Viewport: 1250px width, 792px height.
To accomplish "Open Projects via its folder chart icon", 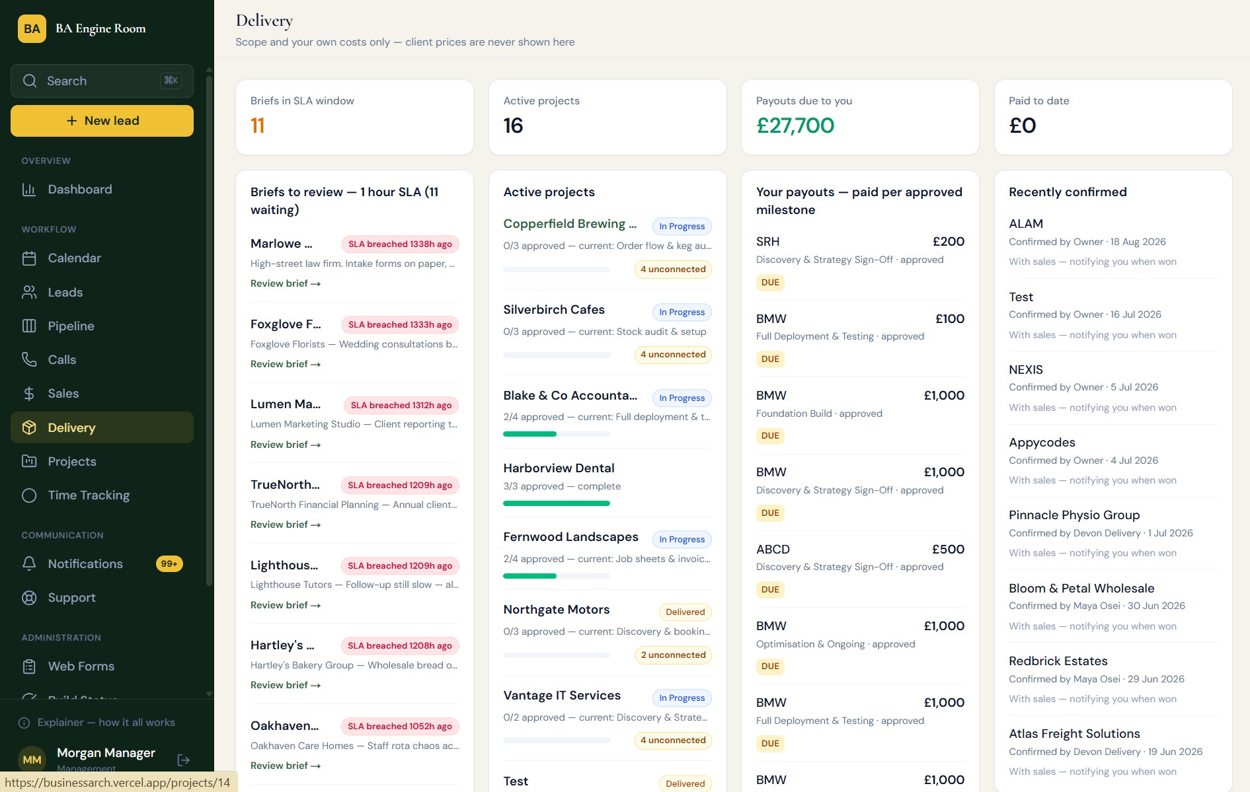I will pyautogui.click(x=29, y=461).
